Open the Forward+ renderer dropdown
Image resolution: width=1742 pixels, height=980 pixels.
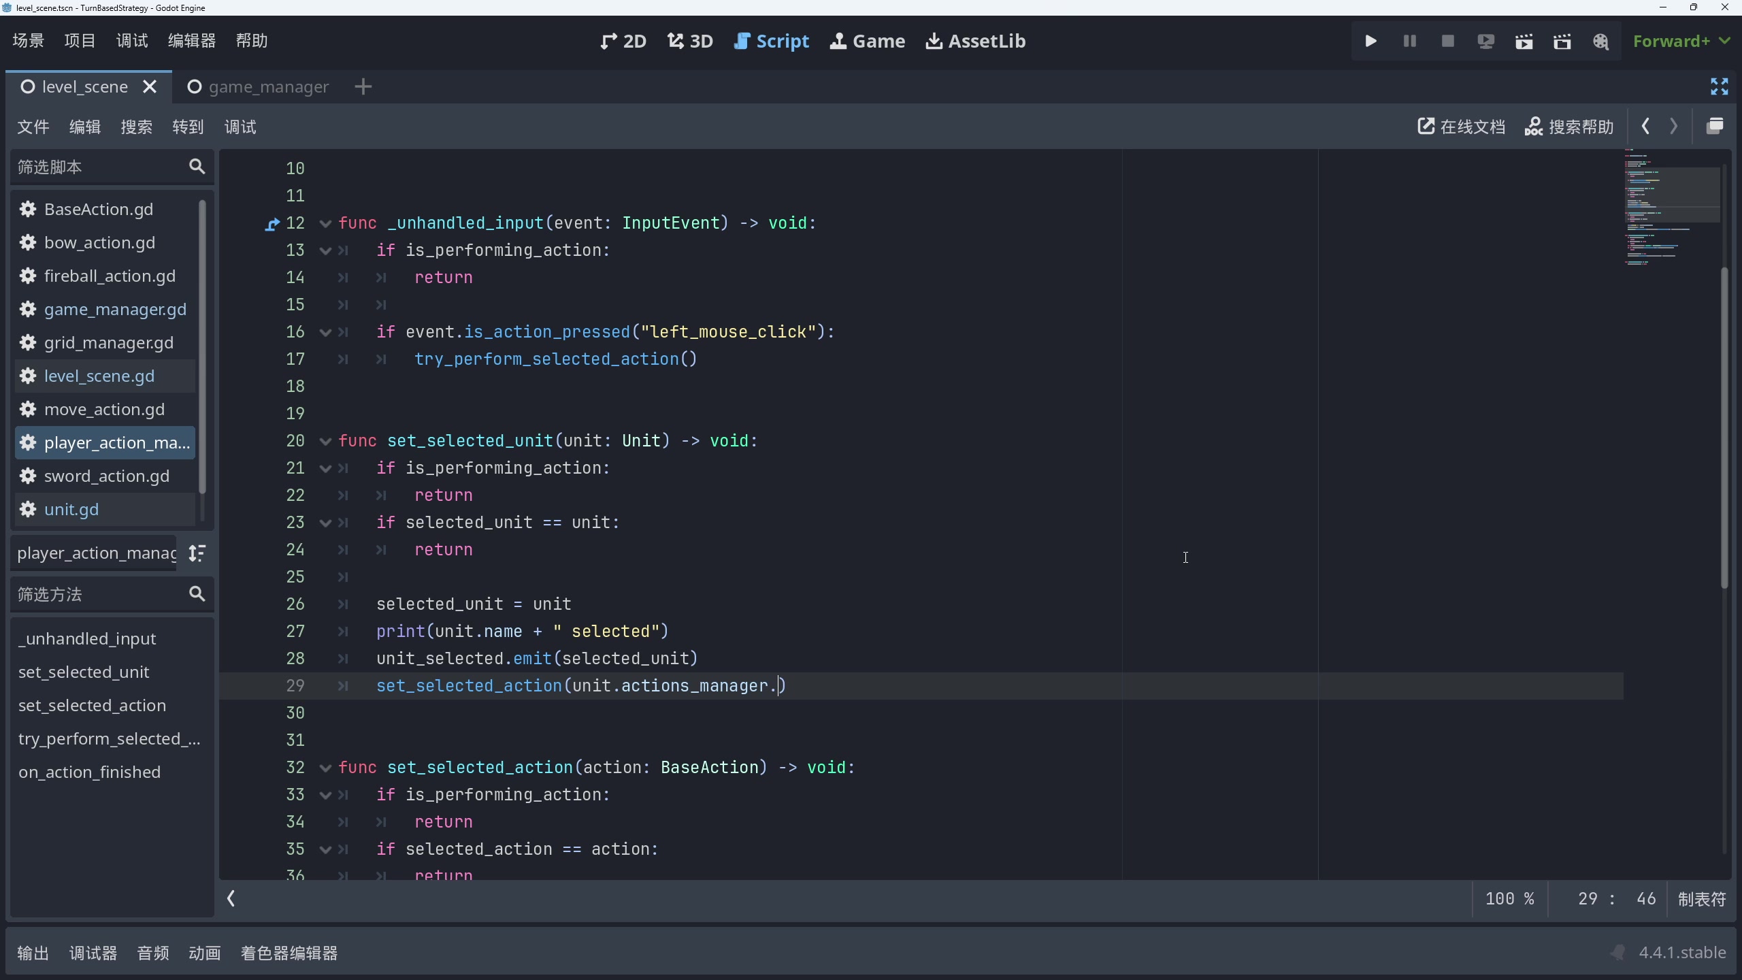[1680, 41]
